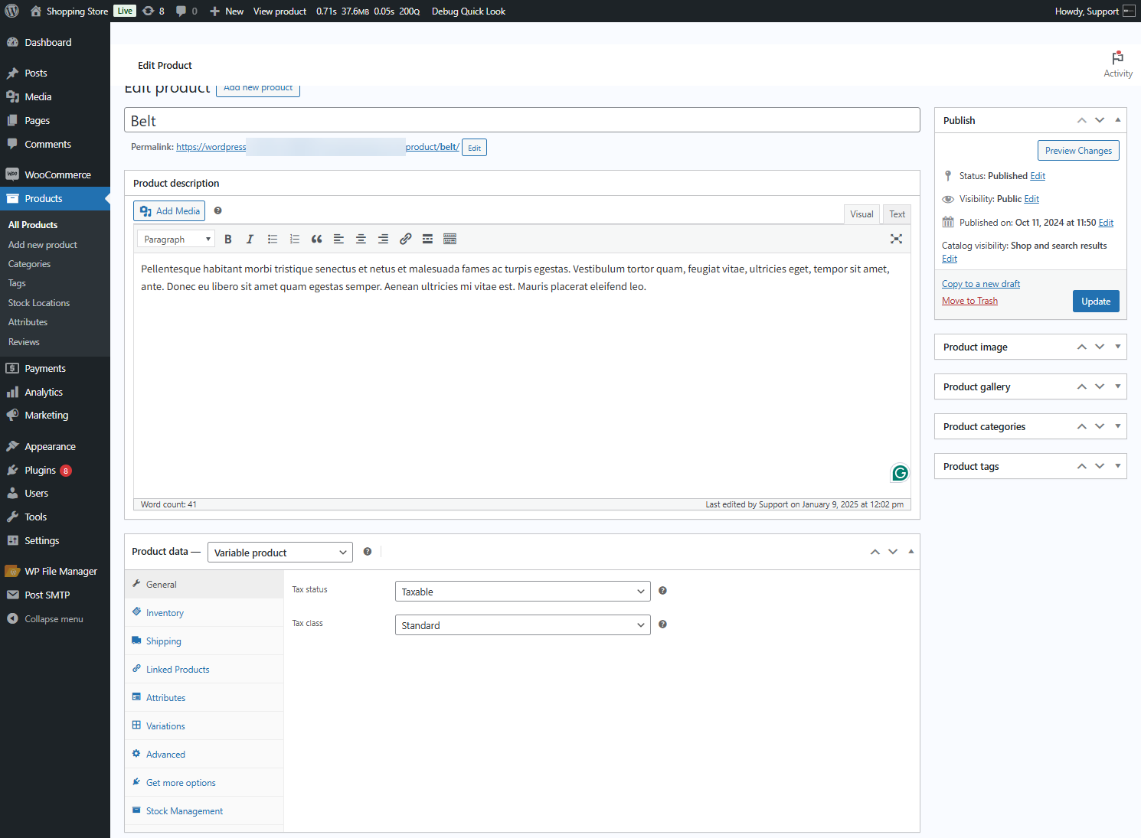Toggle the editor toolbar kitchen sink
The width and height of the screenshot is (1141, 838).
(450, 239)
